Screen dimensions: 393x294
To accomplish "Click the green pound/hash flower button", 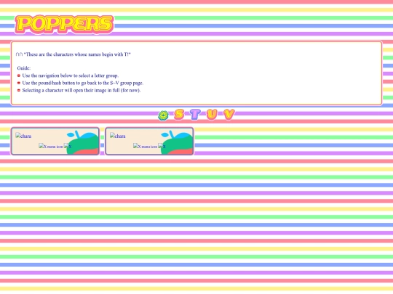I will coord(164,115).
